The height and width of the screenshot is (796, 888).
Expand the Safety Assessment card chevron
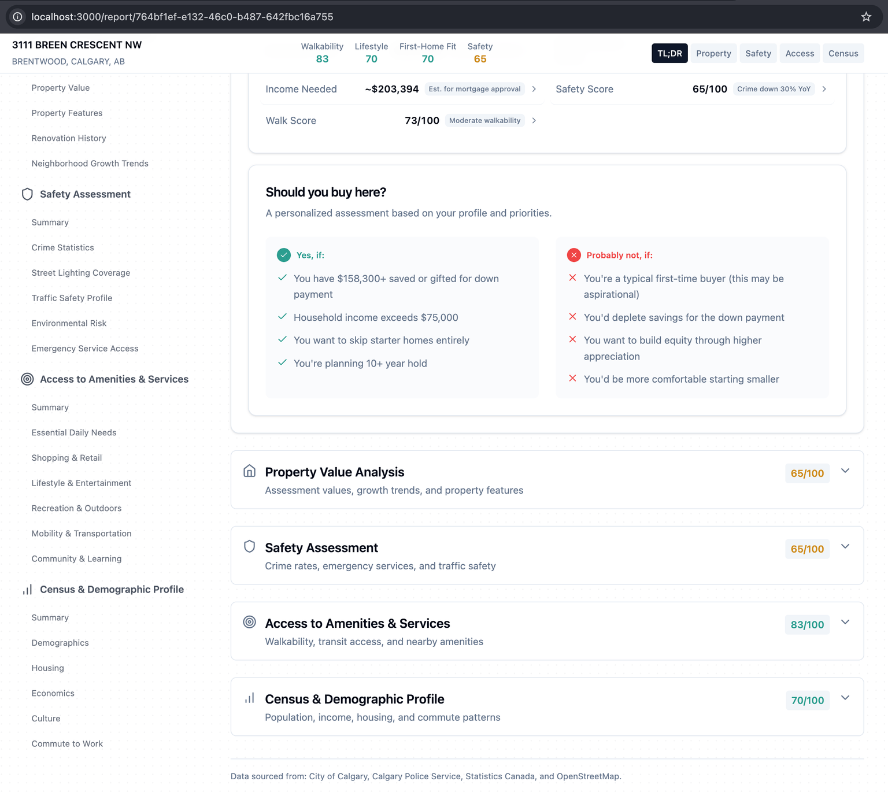[x=845, y=546]
